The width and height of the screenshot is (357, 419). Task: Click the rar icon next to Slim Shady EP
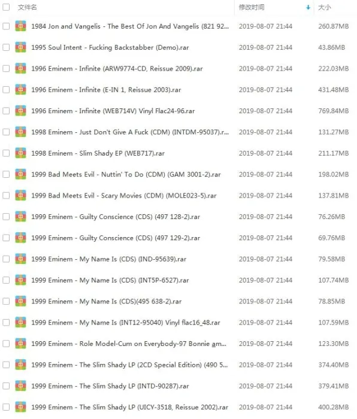point(20,153)
